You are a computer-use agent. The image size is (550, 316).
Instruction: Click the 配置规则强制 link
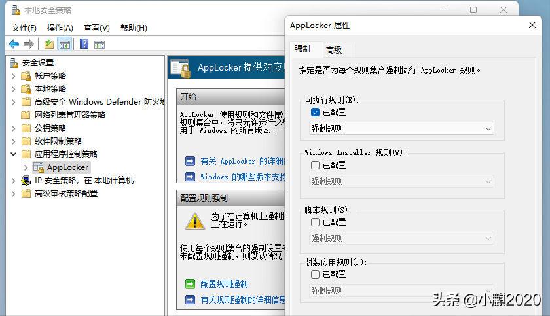[224, 284]
